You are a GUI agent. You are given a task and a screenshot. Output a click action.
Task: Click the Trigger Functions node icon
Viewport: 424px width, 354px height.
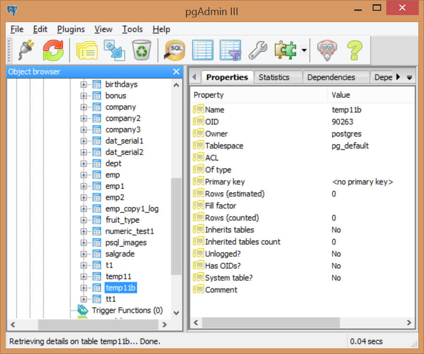pyautogui.click(x=83, y=310)
